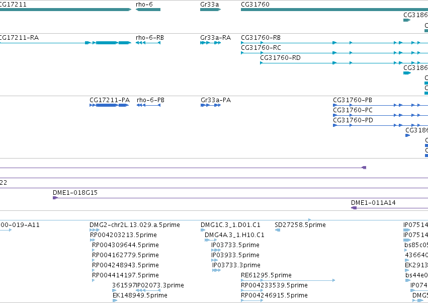This screenshot has width=428, height=303.
Task: Click the RE61295.5prime alignment line glyph
Action: [x=288, y=280]
